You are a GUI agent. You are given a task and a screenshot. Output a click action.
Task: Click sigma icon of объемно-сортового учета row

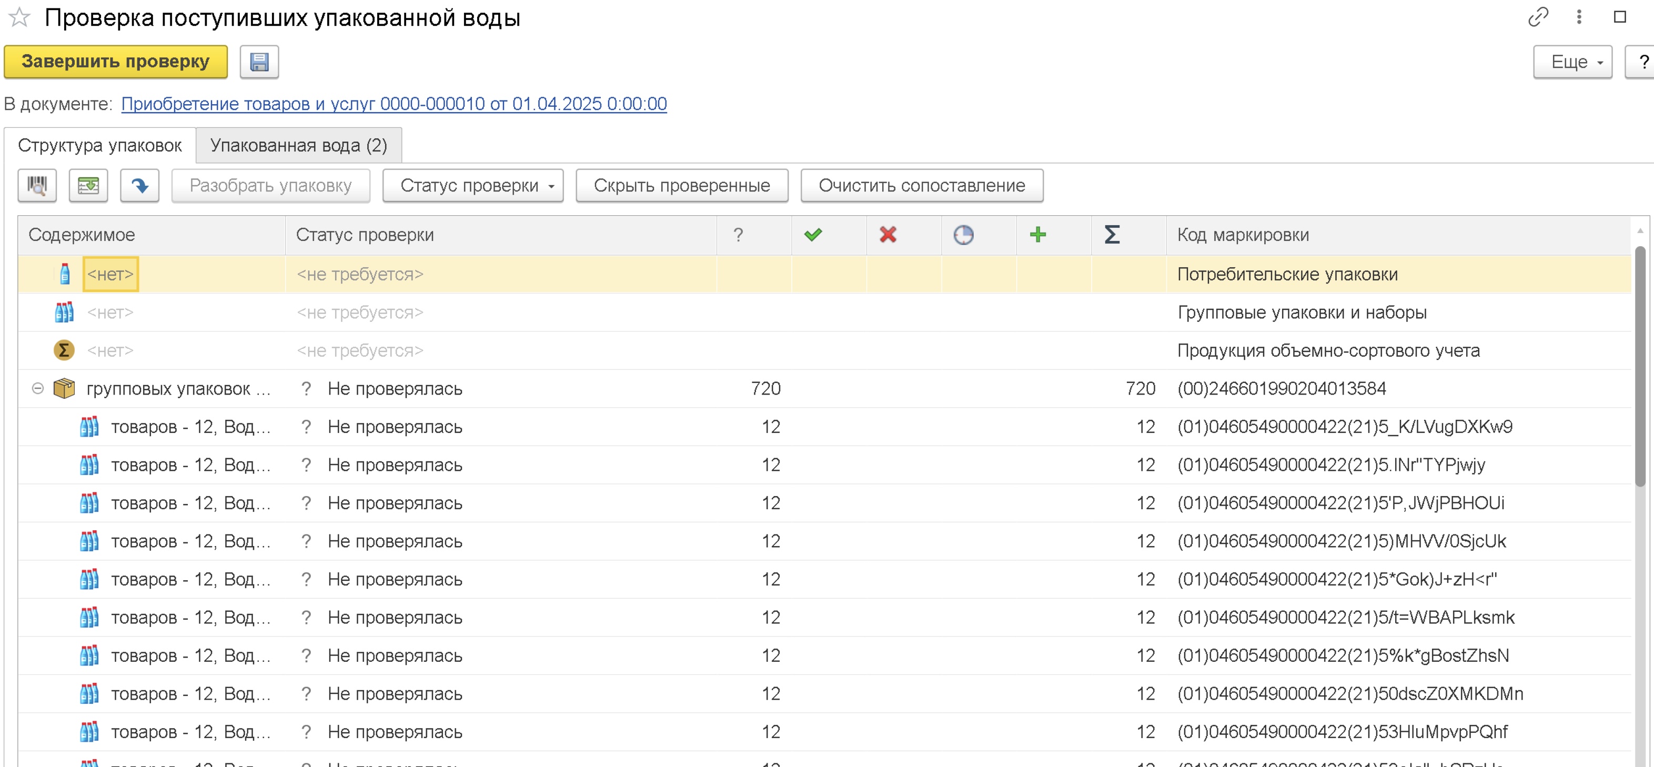(64, 350)
